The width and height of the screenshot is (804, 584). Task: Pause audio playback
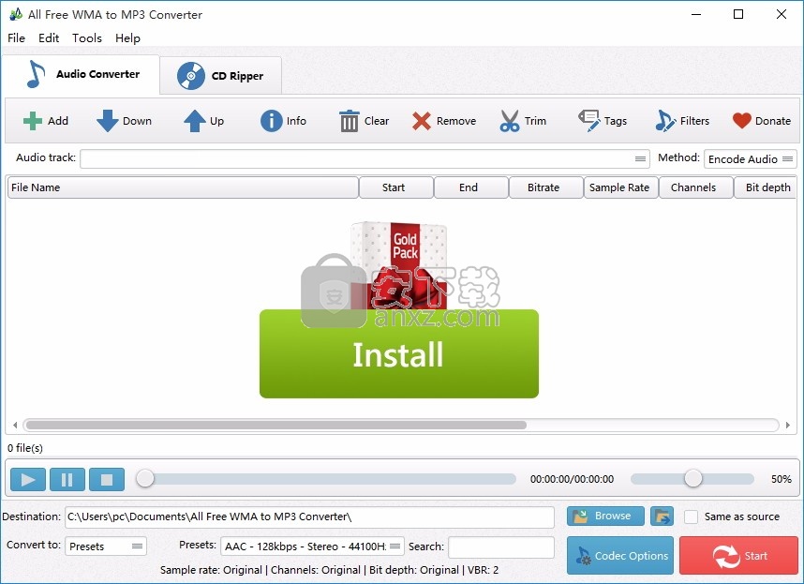click(67, 479)
